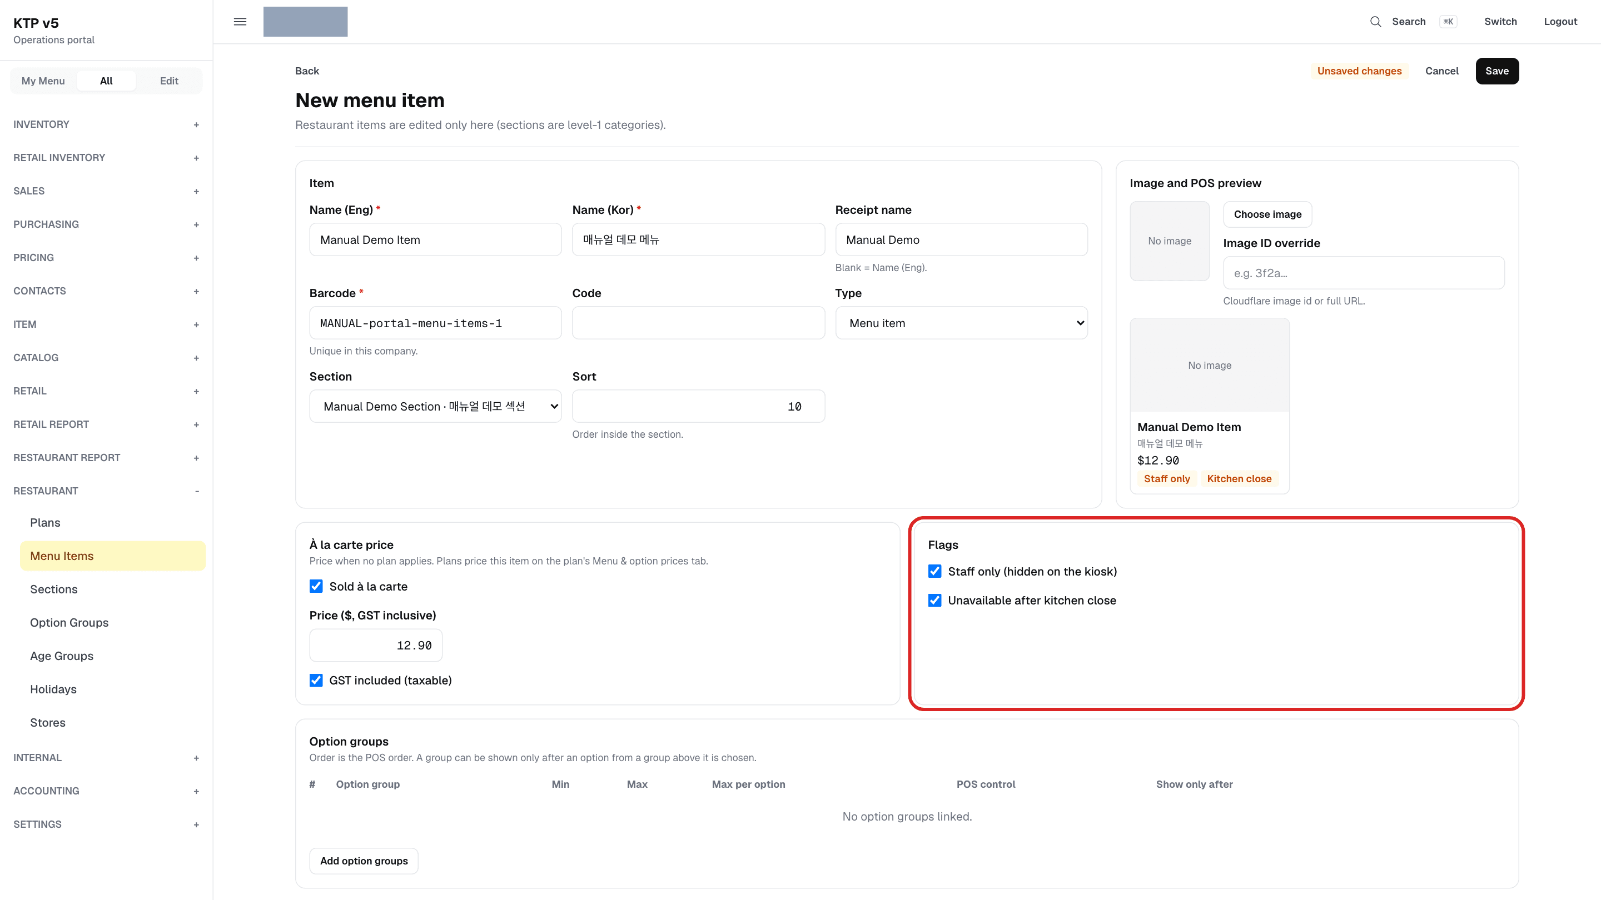Click the Cancel button
1601x900 pixels.
click(x=1442, y=71)
